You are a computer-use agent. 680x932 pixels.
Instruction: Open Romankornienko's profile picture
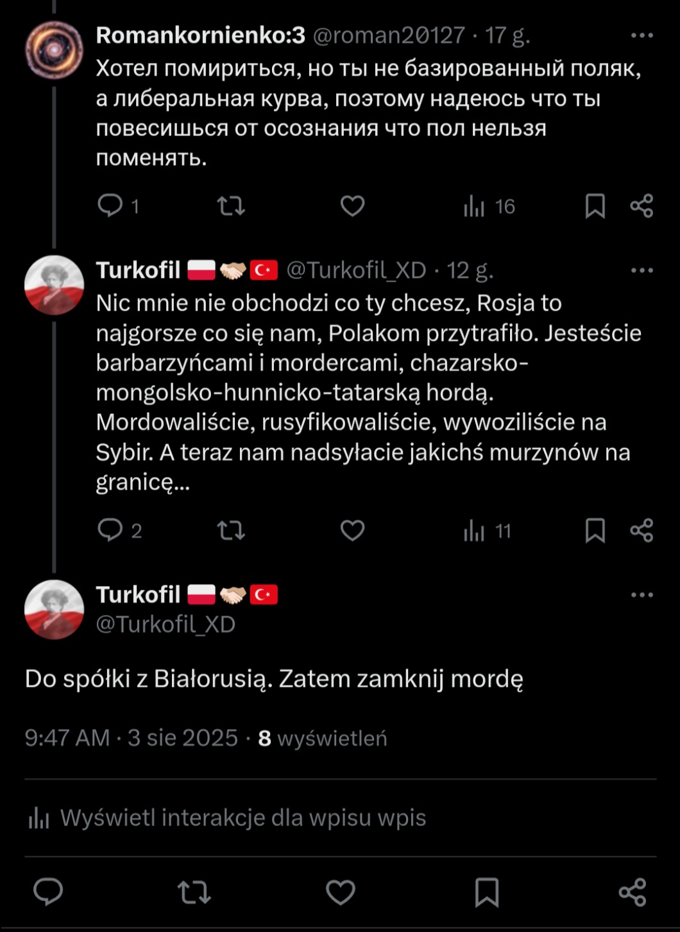(54, 50)
